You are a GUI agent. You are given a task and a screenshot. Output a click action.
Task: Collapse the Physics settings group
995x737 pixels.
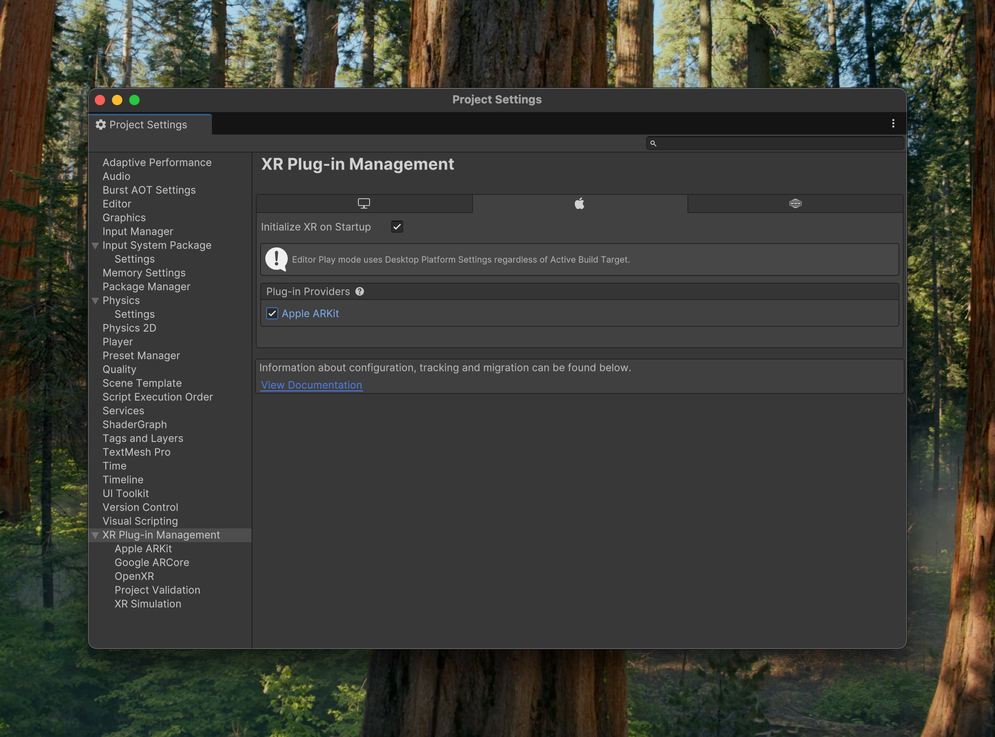(95, 301)
